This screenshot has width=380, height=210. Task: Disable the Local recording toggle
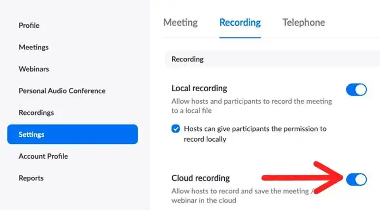coord(356,89)
